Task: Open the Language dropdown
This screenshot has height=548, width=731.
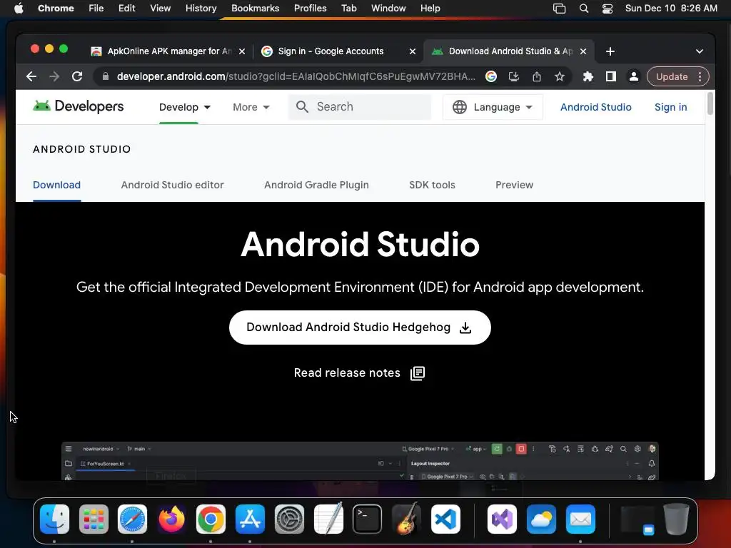Action: [493, 107]
